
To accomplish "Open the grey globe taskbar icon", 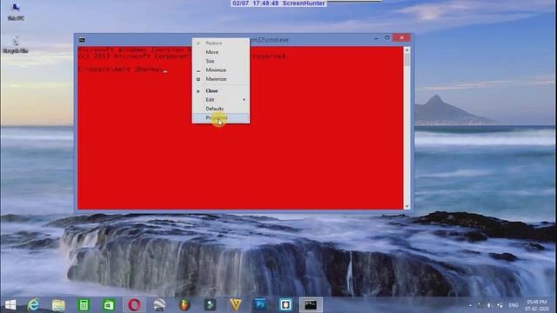I will click(159, 305).
